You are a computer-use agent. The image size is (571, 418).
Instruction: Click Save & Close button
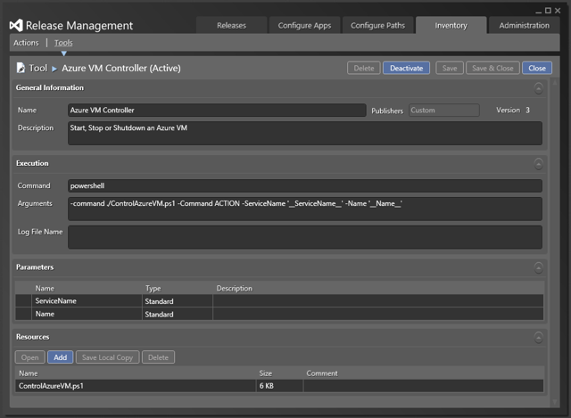pyautogui.click(x=492, y=68)
